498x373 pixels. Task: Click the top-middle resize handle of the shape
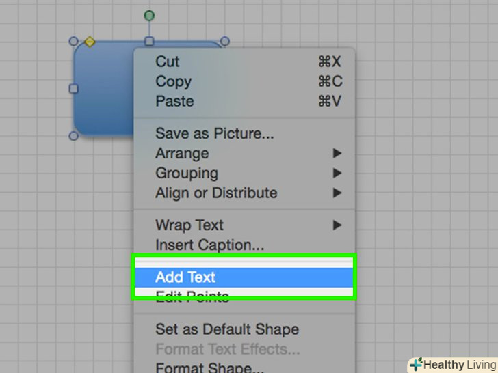149,42
